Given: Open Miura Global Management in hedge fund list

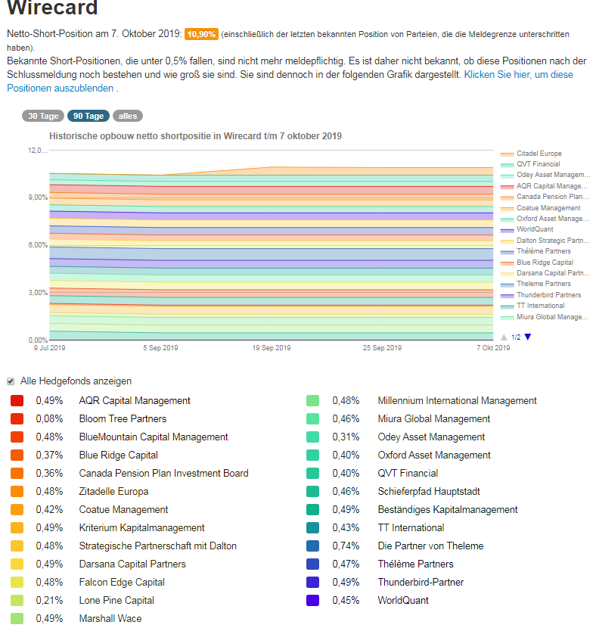Looking at the screenshot, I should pyautogui.click(x=434, y=418).
